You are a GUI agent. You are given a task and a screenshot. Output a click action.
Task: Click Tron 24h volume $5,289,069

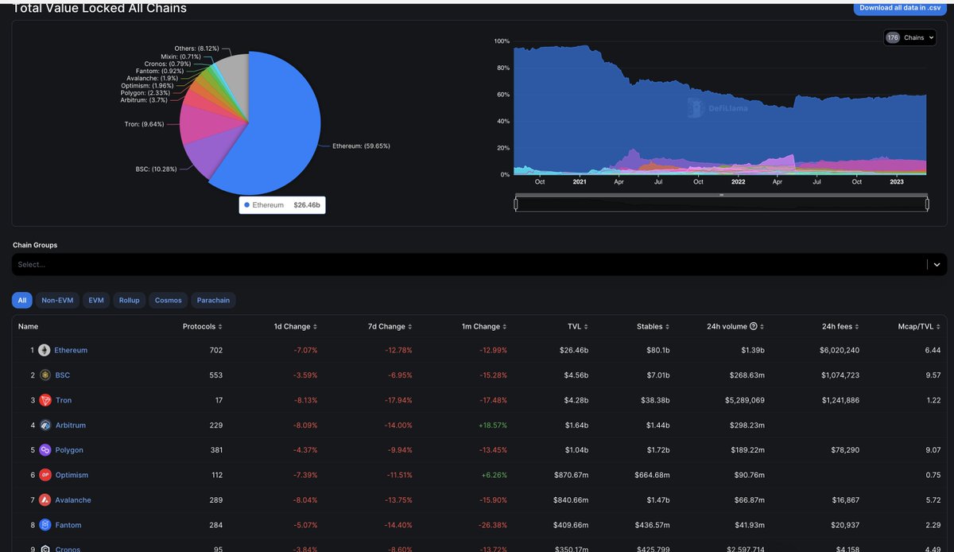click(743, 400)
